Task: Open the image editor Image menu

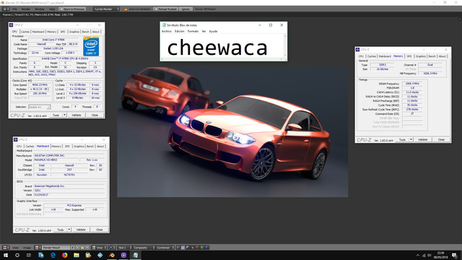Action: tap(27, 248)
